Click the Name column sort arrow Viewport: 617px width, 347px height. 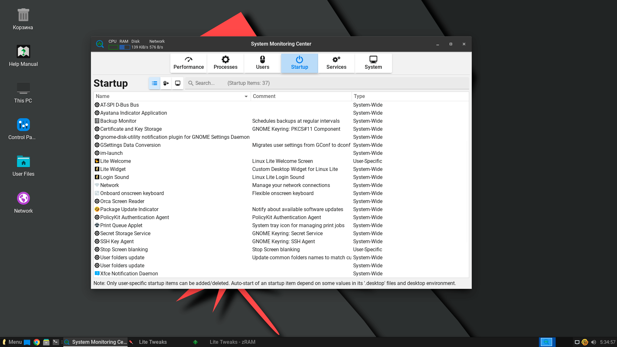click(246, 96)
